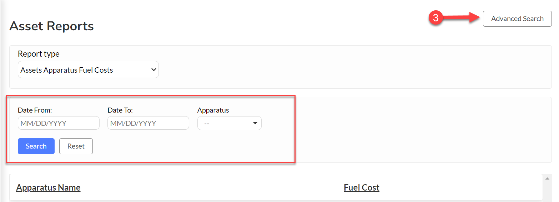Click the Asset Reports heading
This screenshot has width=559, height=202.
tap(52, 26)
